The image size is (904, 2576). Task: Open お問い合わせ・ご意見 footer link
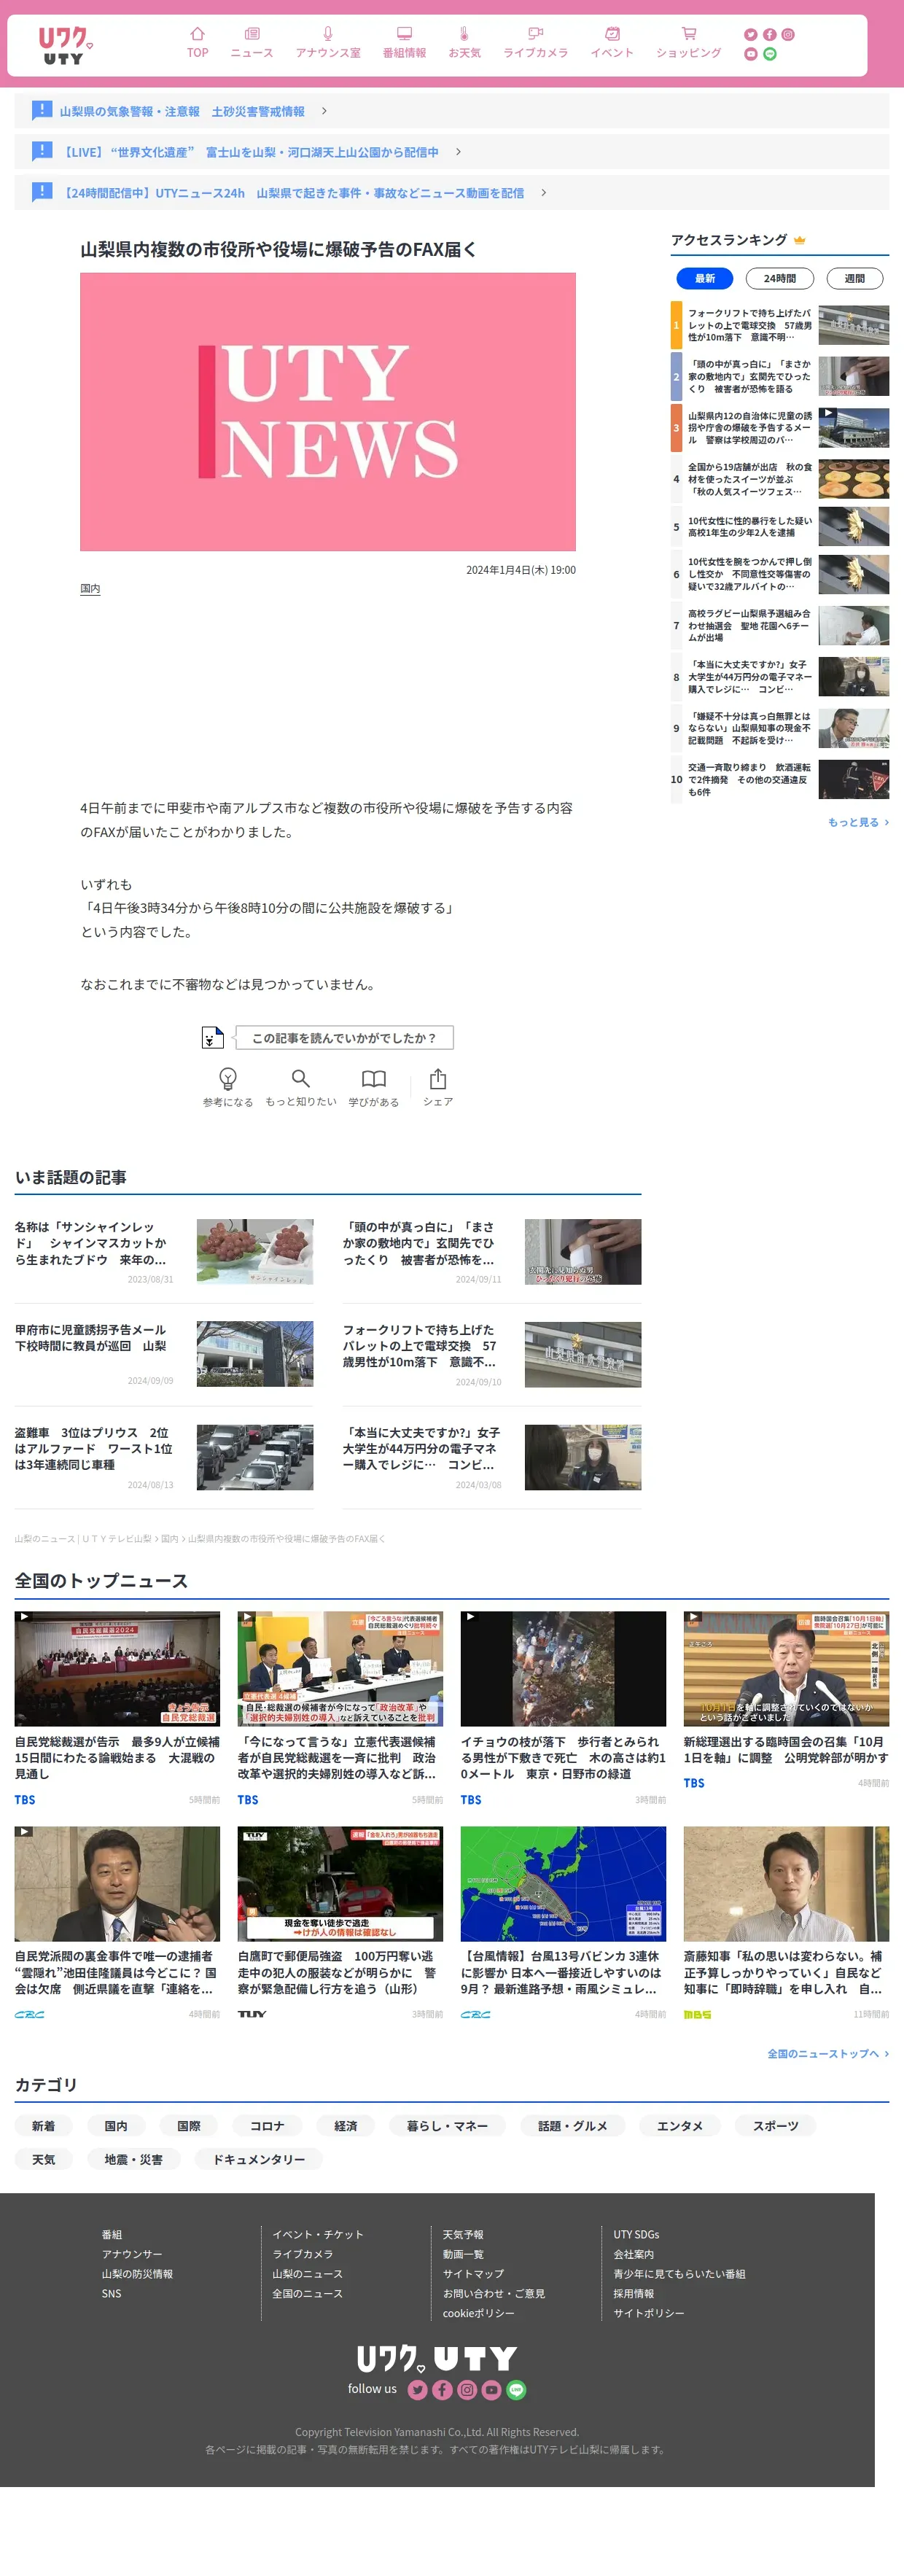[494, 2293]
